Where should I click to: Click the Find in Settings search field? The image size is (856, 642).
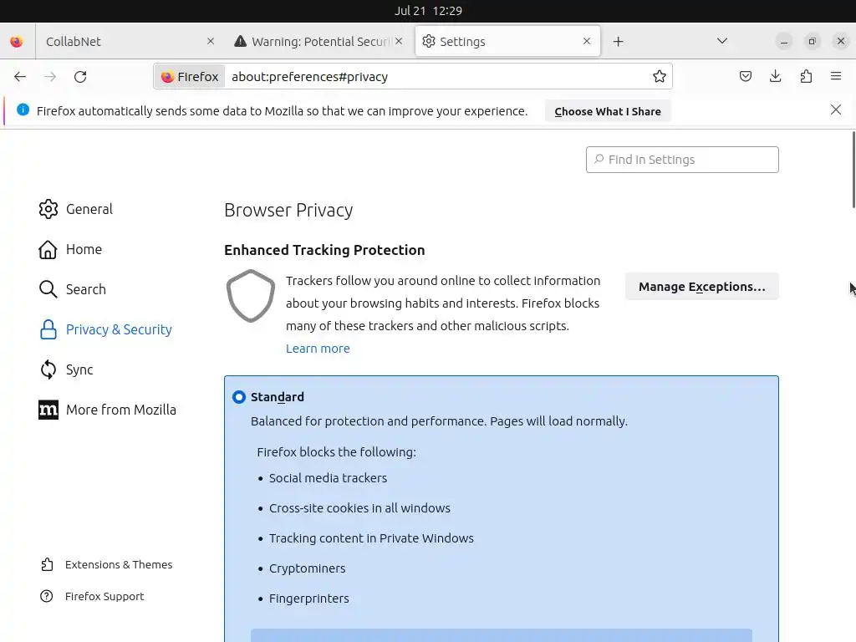[x=682, y=160]
